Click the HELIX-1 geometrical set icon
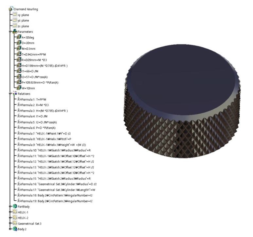253x237 pixels. 15,212
